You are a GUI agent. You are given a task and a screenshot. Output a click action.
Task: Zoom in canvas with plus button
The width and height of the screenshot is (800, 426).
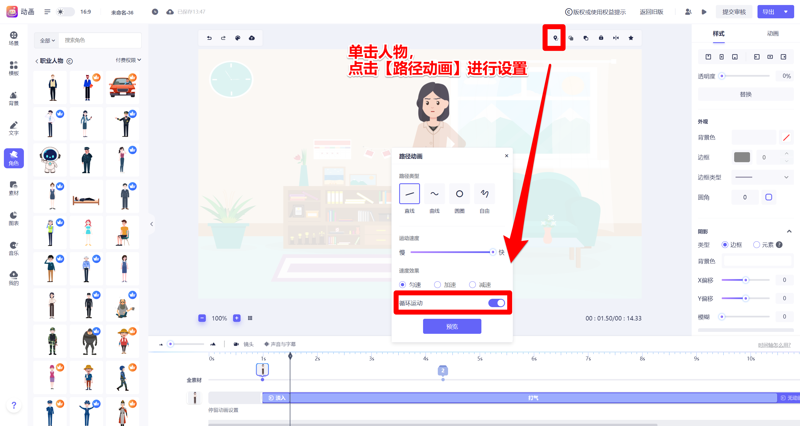point(237,318)
